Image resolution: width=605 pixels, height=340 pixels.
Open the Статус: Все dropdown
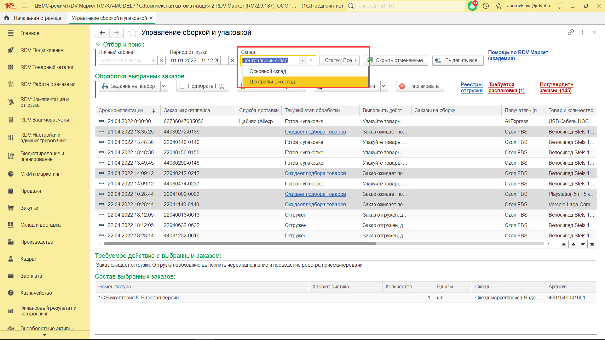coord(340,60)
